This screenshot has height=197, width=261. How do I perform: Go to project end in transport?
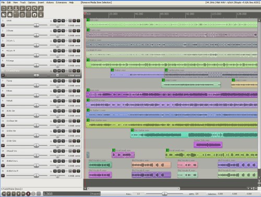(23, 194)
